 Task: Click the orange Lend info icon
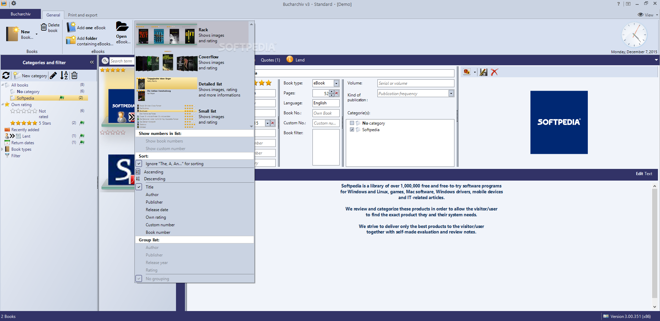click(x=290, y=59)
